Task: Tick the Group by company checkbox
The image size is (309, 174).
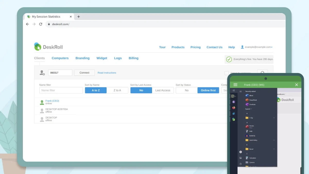Action: [227, 73]
